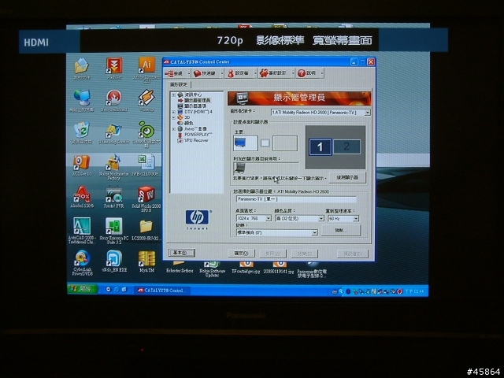Viewport: 504px width, 378px height.
Task: Select the Graphics Settings tab
Action: pos(179,84)
